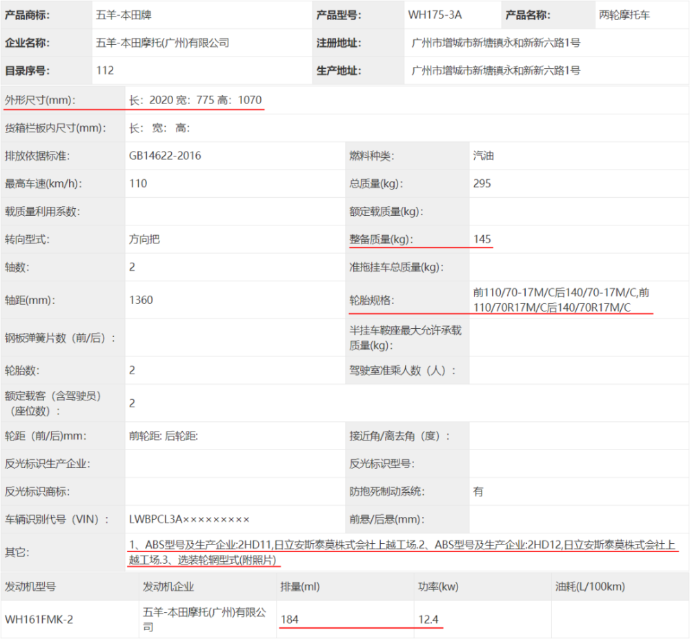Select the brand value 五羊-本田牌
Screen dimensions: 690x639
pyautogui.click(x=124, y=15)
